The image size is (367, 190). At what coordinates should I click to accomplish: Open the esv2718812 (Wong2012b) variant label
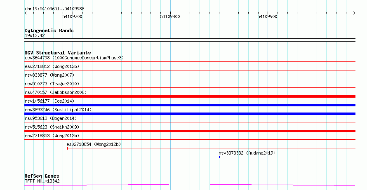click(52, 66)
